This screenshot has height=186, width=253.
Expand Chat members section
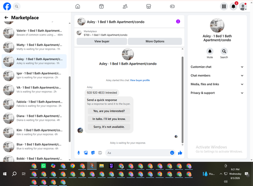click(217, 75)
